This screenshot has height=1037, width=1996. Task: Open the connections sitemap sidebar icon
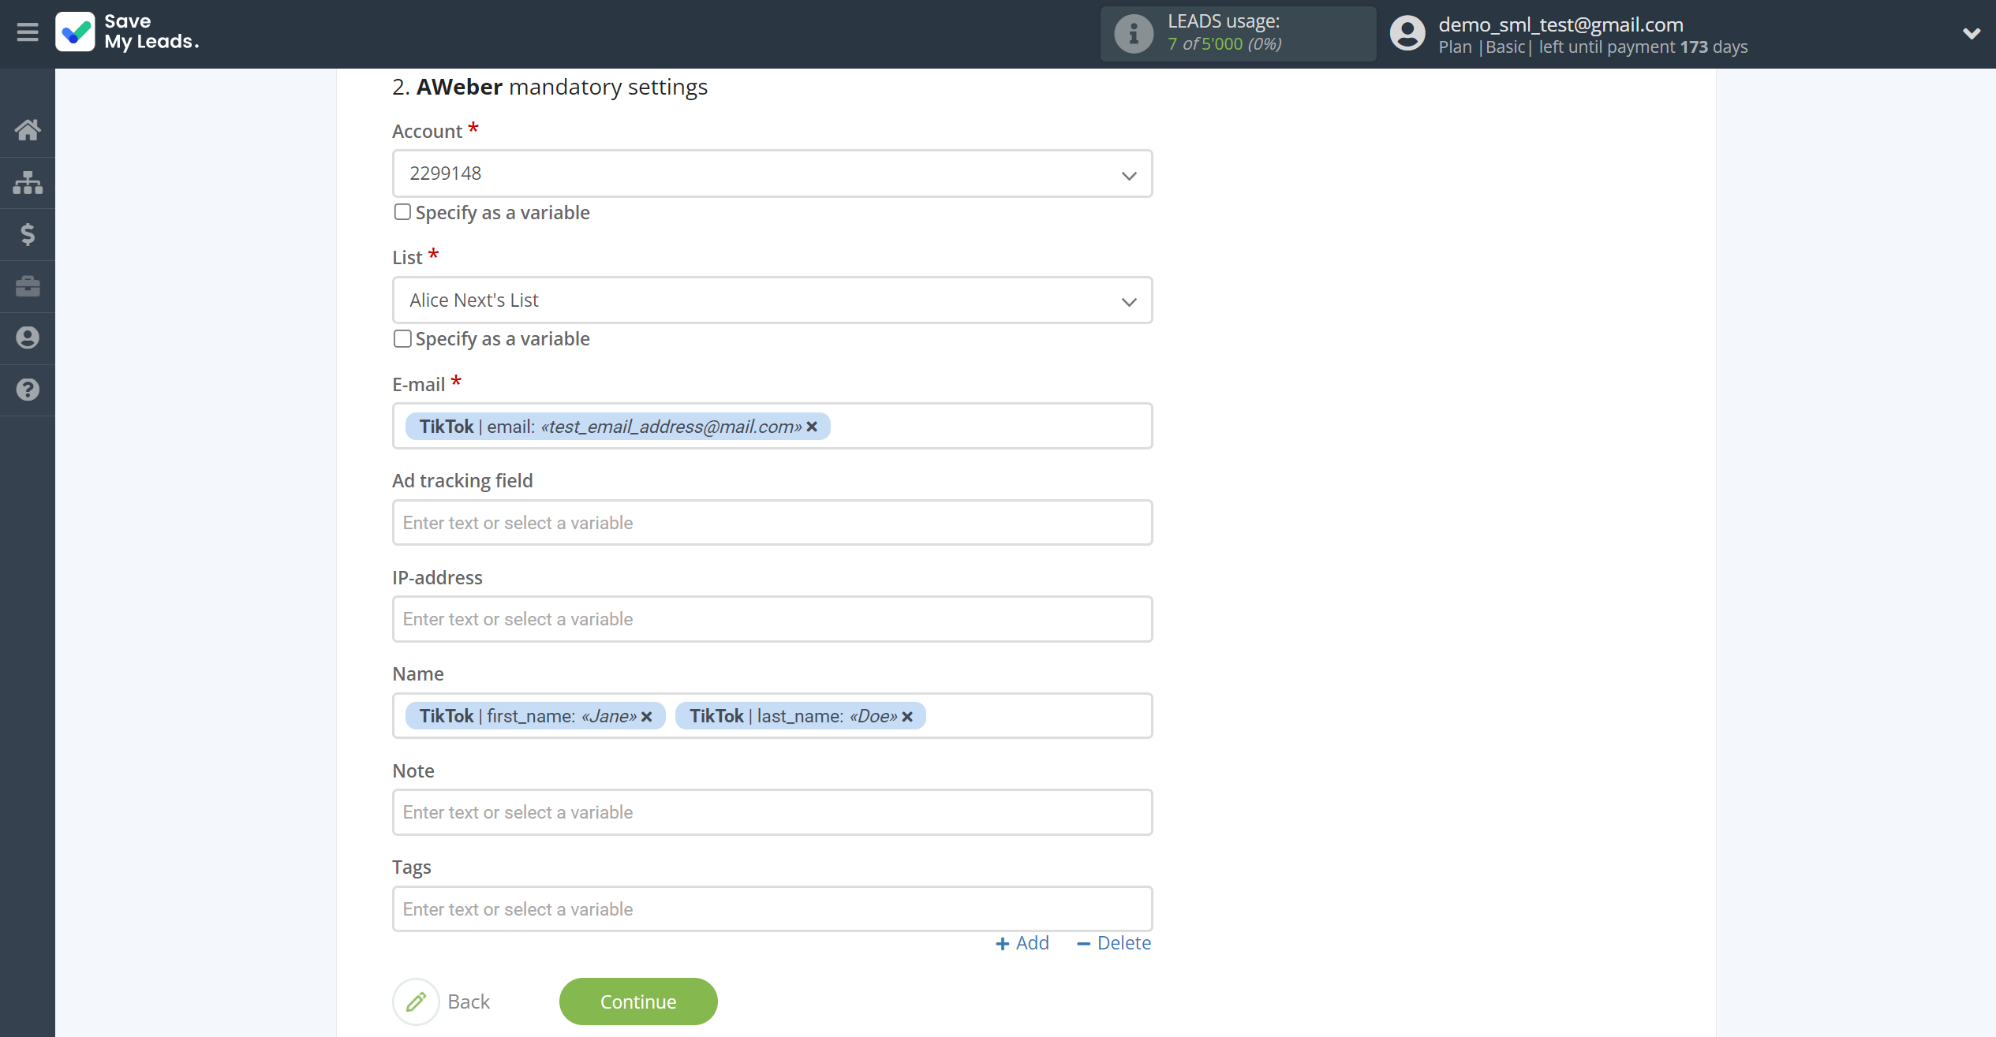click(28, 182)
